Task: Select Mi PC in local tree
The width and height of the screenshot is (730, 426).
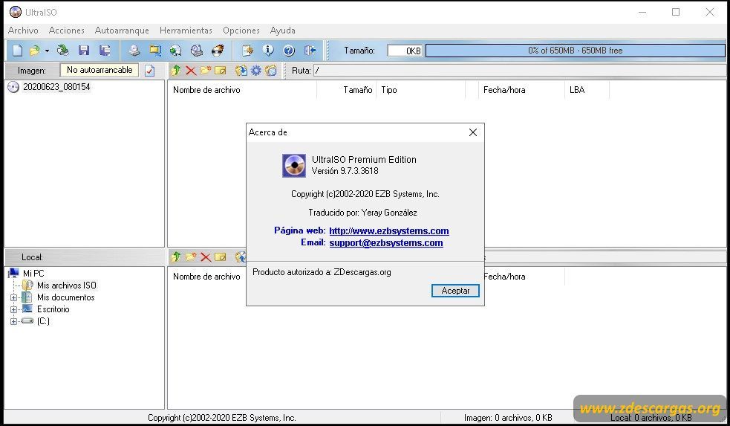Action: point(33,273)
